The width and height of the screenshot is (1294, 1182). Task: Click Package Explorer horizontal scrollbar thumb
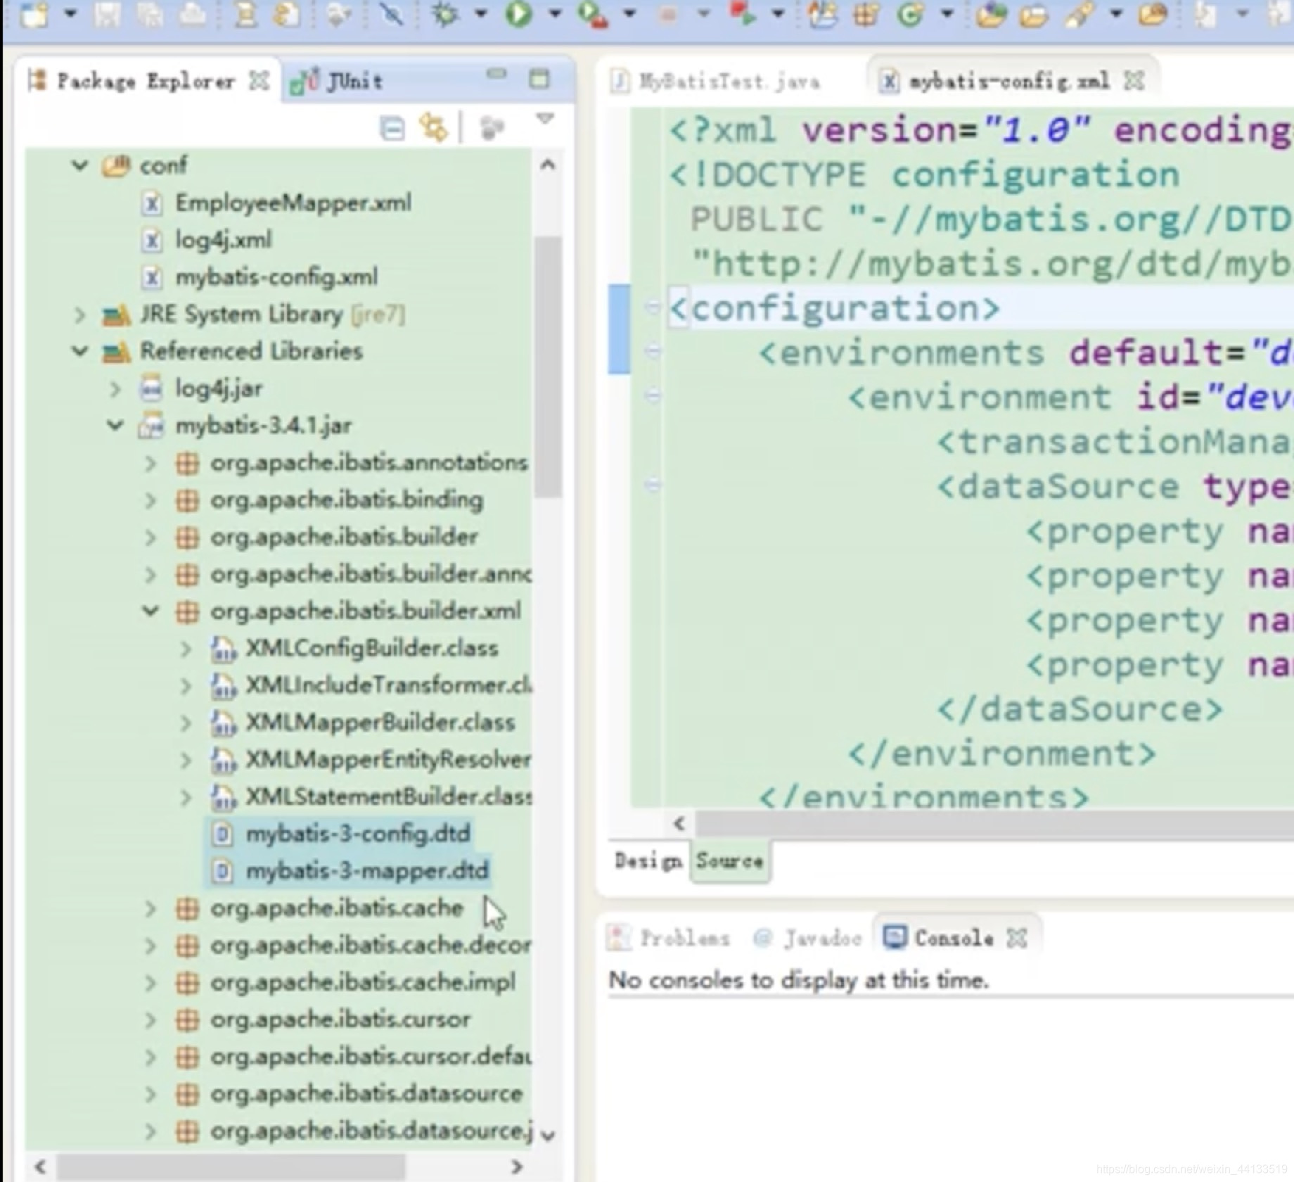[x=231, y=1167]
